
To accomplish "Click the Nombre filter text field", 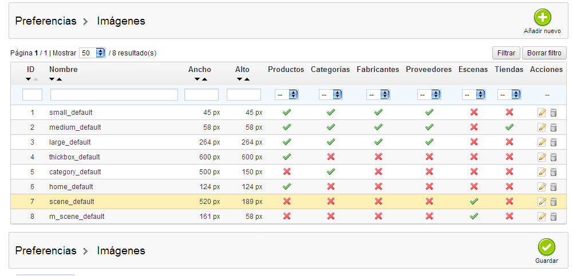I will (114, 94).
